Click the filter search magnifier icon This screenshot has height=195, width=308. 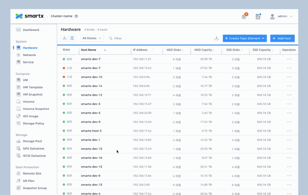pyautogui.click(x=111, y=38)
